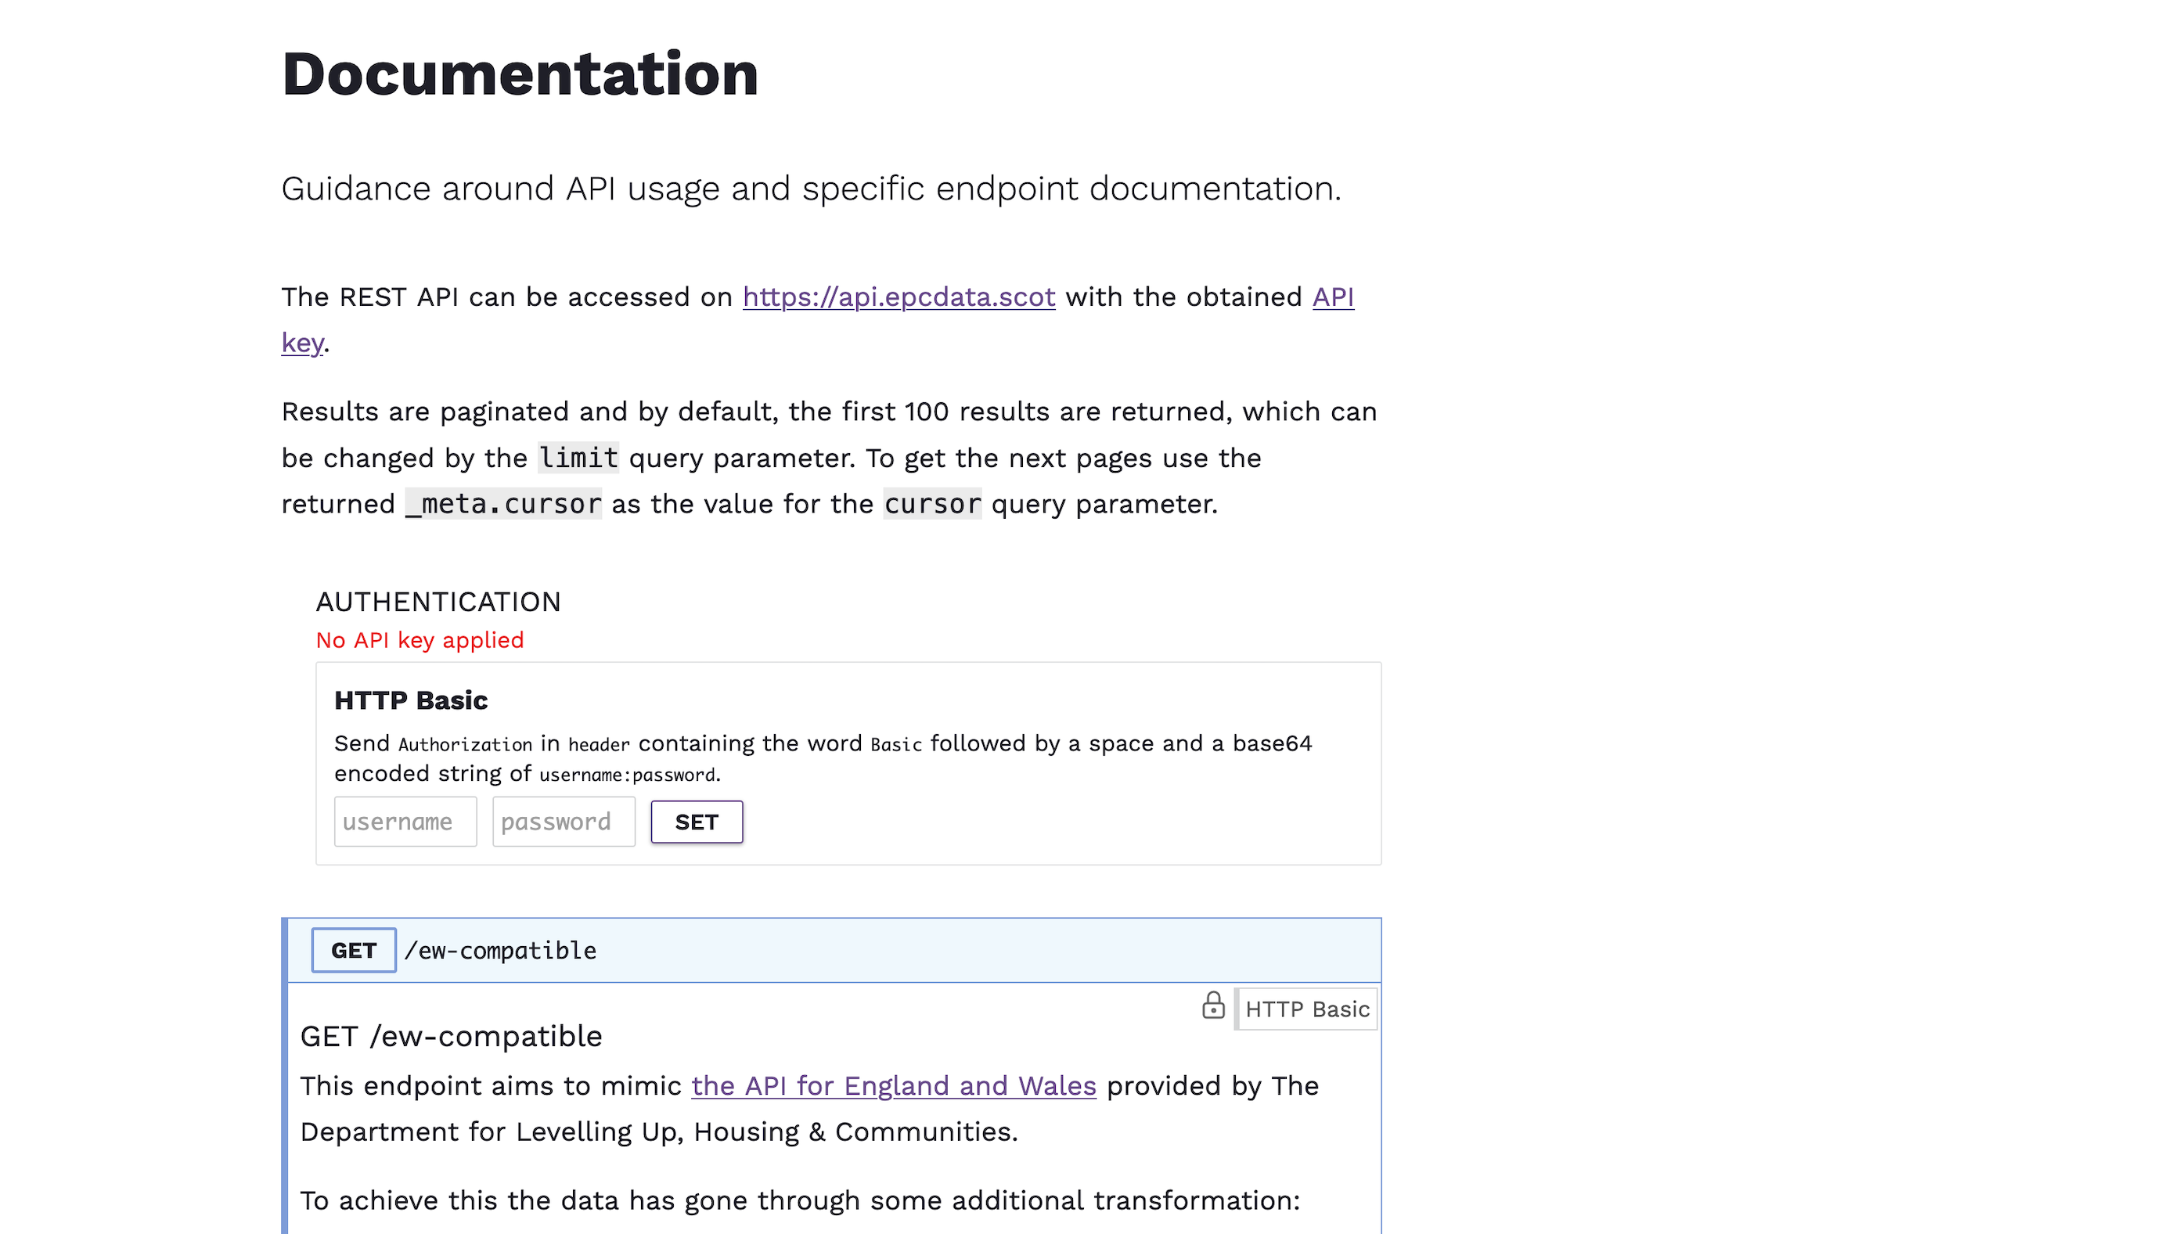This screenshot has height=1234, width=2168.
Task: Click the 'GET /ew-compatible' description heading
Action: tap(451, 1037)
